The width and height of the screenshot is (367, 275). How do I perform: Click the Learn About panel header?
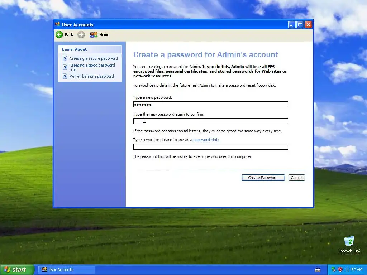90,49
